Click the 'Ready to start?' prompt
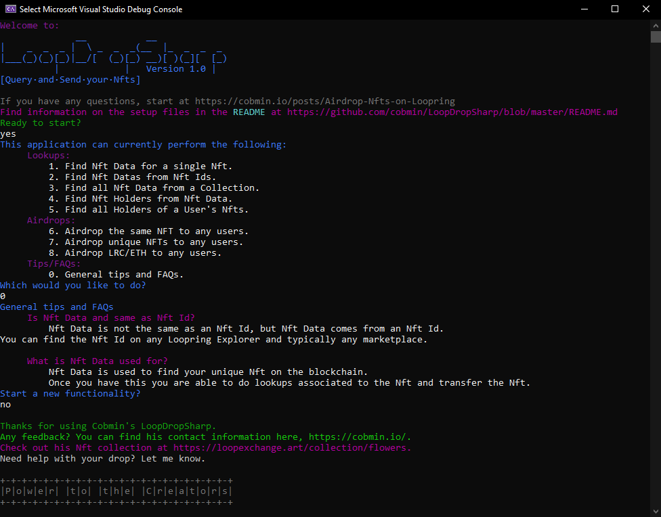The width and height of the screenshot is (661, 517). click(x=41, y=123)
